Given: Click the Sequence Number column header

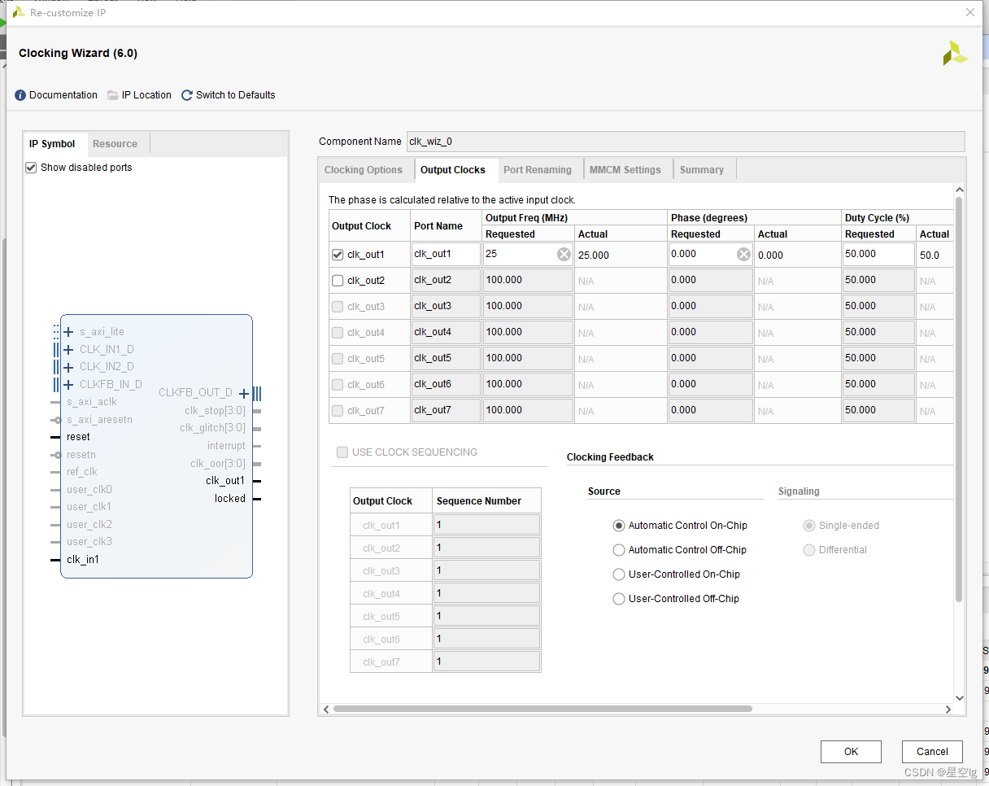Looking at the screenshot, I should pos(479,501).
